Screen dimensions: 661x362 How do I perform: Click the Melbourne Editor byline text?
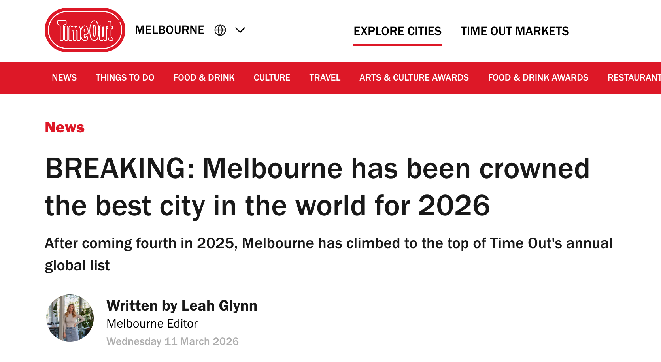click(x=152, y=324)
